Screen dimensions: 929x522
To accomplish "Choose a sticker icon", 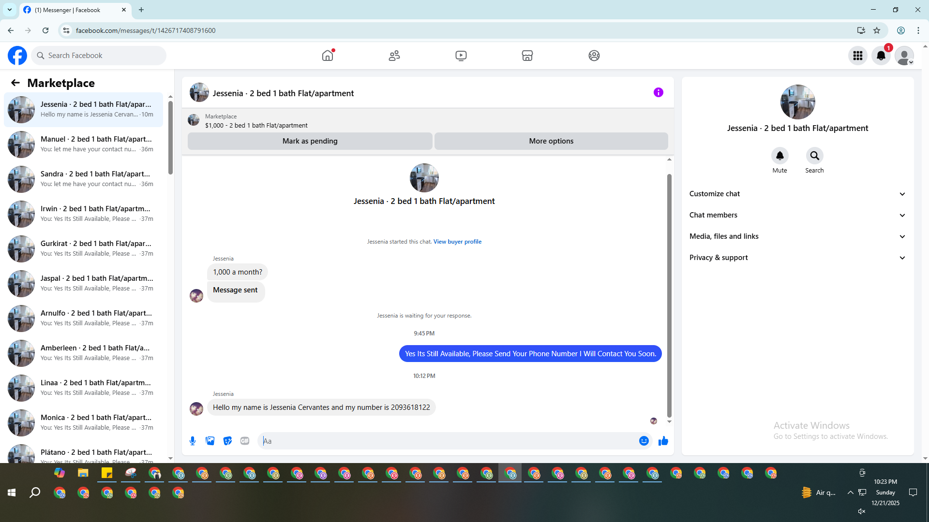I will (227, 441).
